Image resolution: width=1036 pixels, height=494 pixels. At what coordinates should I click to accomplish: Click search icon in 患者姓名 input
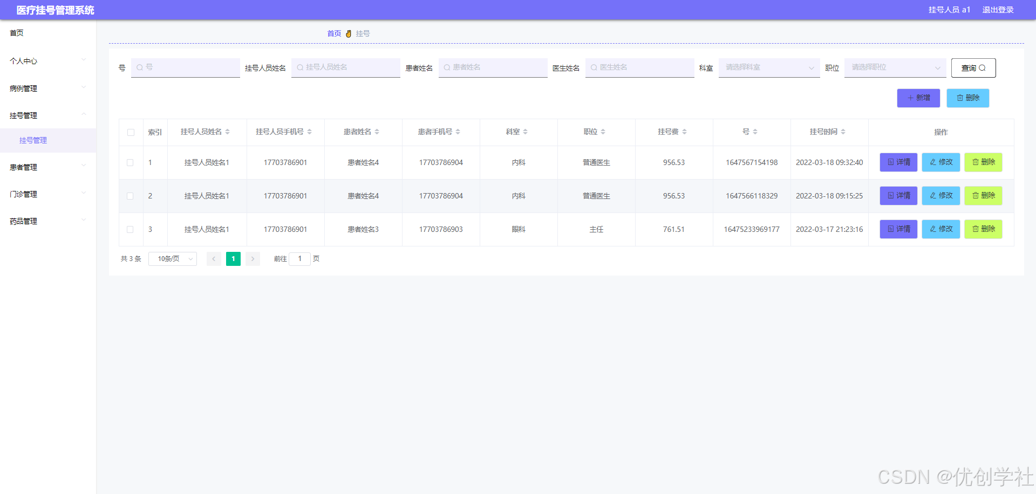point(447,67)
